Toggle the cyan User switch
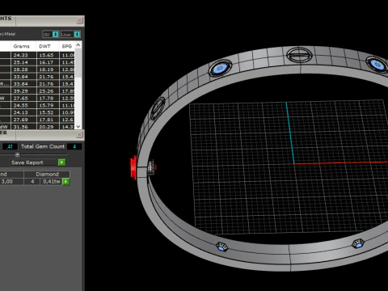Viewport: 388px width, 291px height. [77, 34]
